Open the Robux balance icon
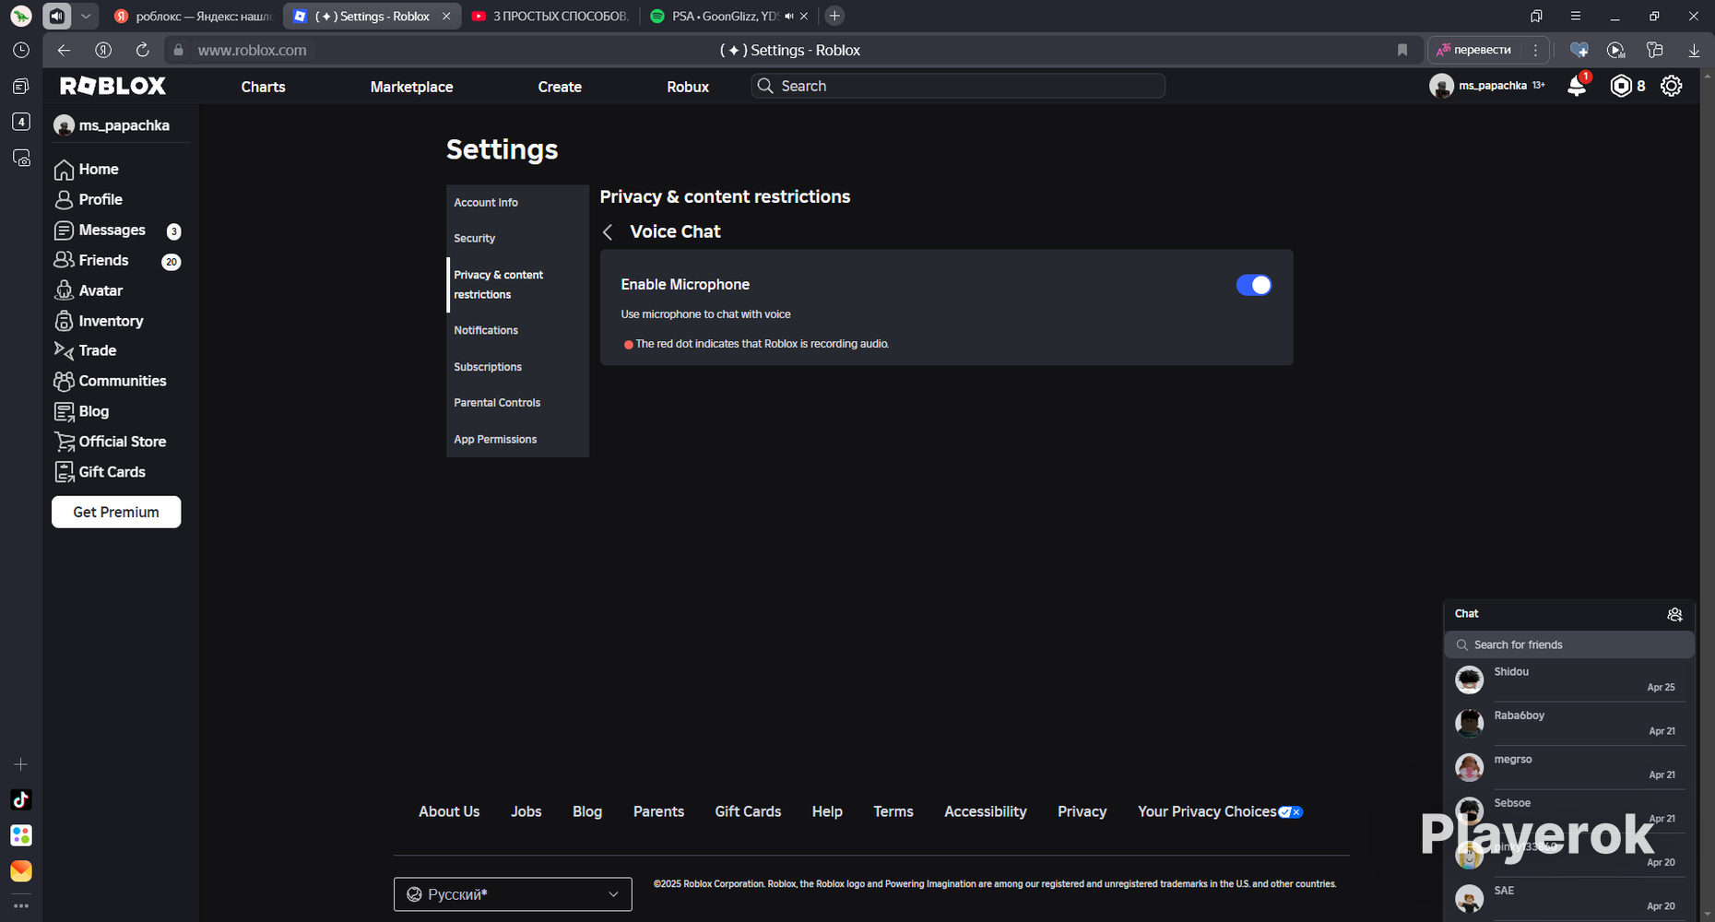The height and width of the screenshot is (922, 1715). 1621,86
